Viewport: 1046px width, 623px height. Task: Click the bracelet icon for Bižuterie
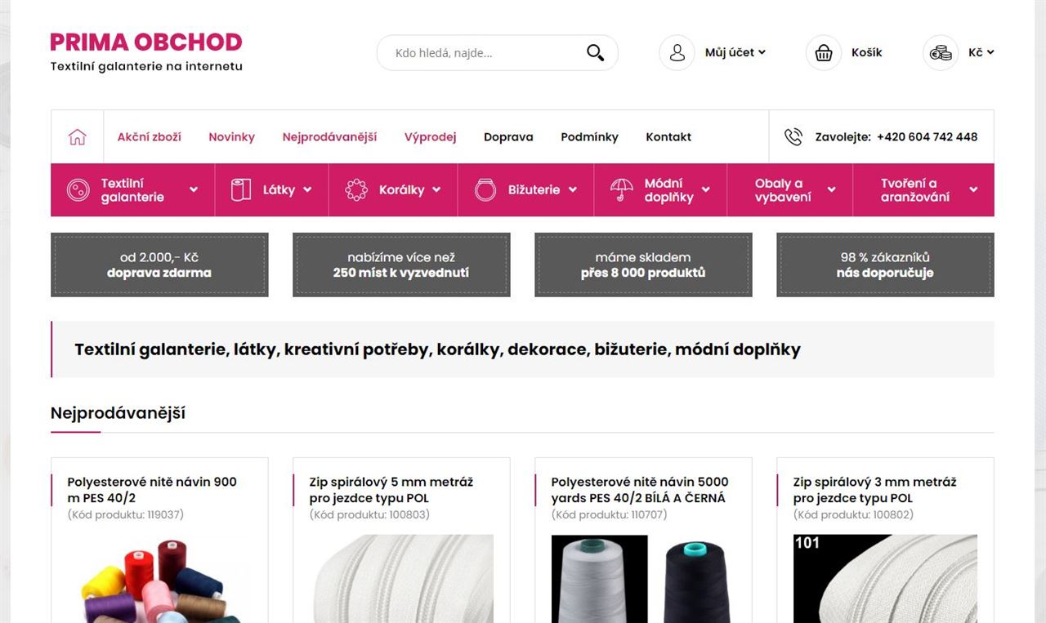point(485,190)
